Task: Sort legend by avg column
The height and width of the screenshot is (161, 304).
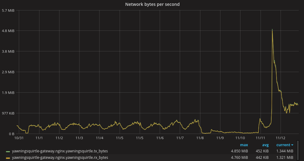Action: click(265, 145)
